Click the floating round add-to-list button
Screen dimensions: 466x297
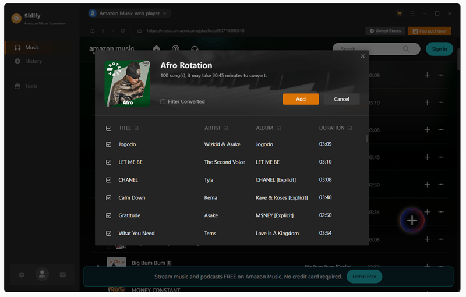coord(412,221)
